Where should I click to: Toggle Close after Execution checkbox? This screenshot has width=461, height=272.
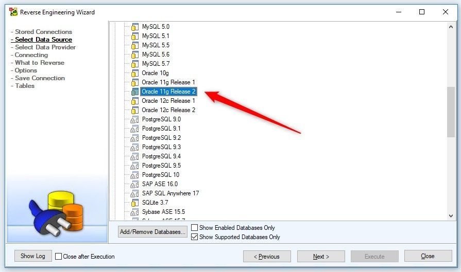click(59, 257)
